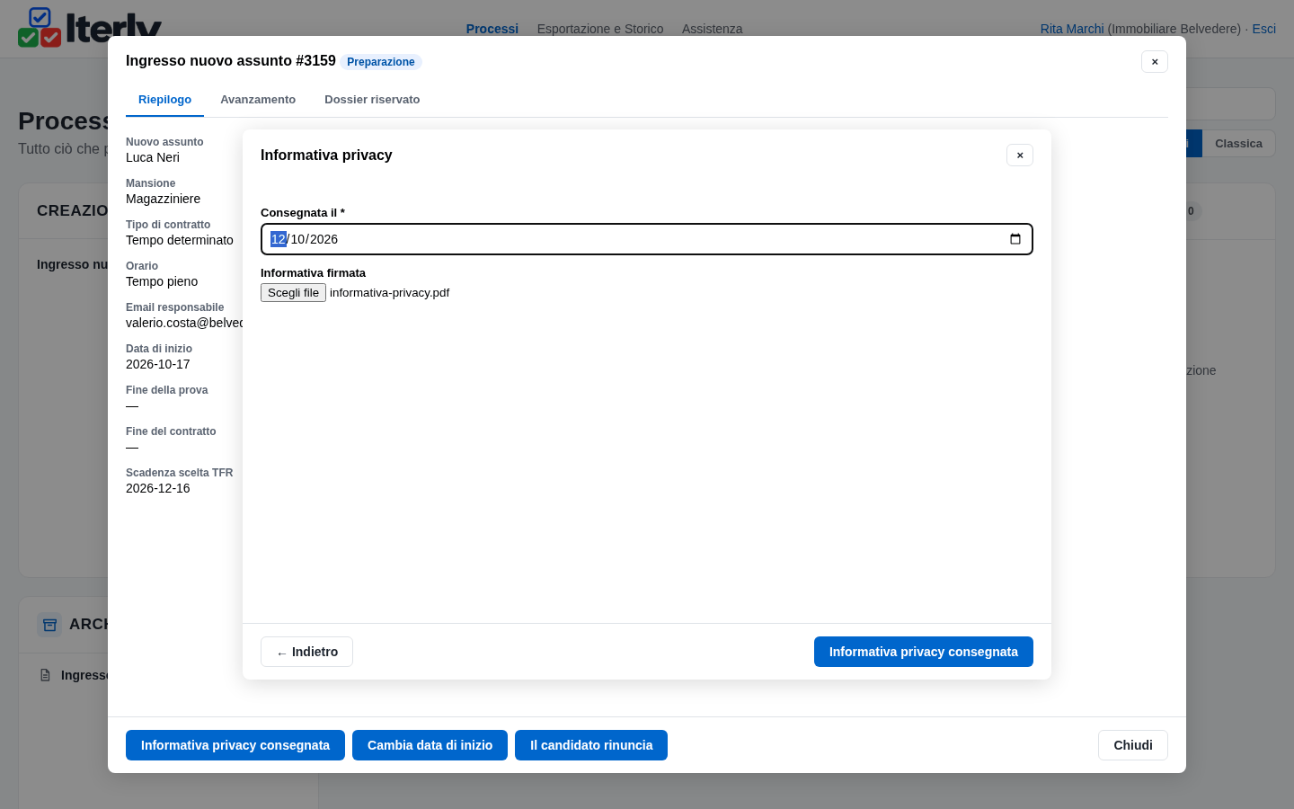Open the Avanzamento tab
The height and width of the screenshot is (809, 1294).
(x=258, y=100)
